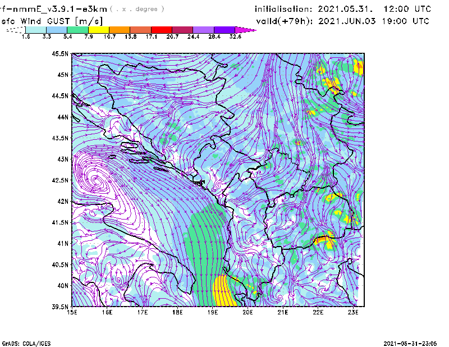Click the legend value 32.6
Image resolution: width=449 pixels, height=347 pixels.
coord(235,36)
